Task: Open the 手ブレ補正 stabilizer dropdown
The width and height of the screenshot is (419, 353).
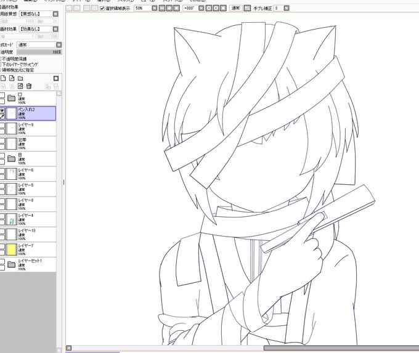Action: pos(287,8)
